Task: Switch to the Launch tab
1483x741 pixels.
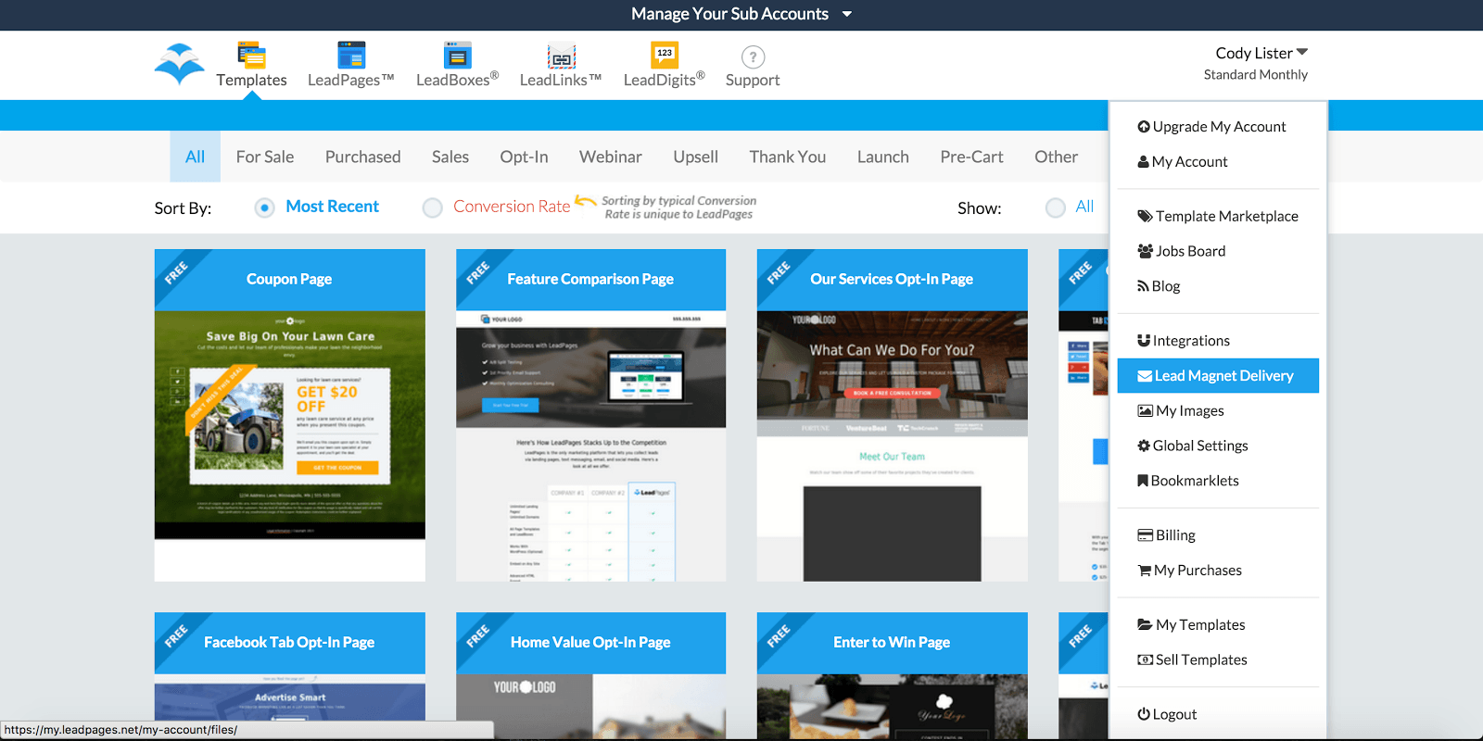Action: point(883,157)
